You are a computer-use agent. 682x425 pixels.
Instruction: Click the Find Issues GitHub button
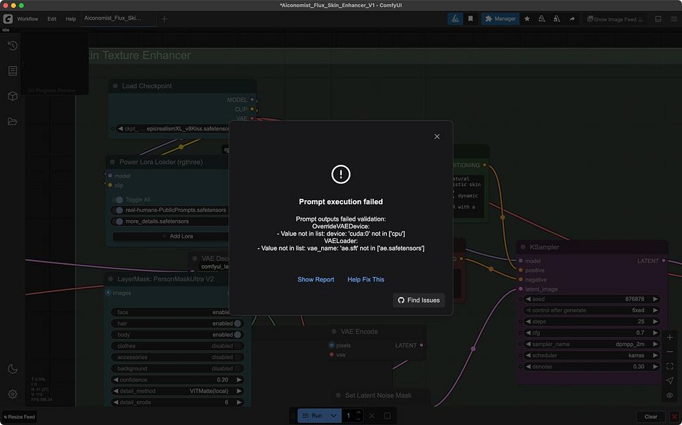point(419,300)
